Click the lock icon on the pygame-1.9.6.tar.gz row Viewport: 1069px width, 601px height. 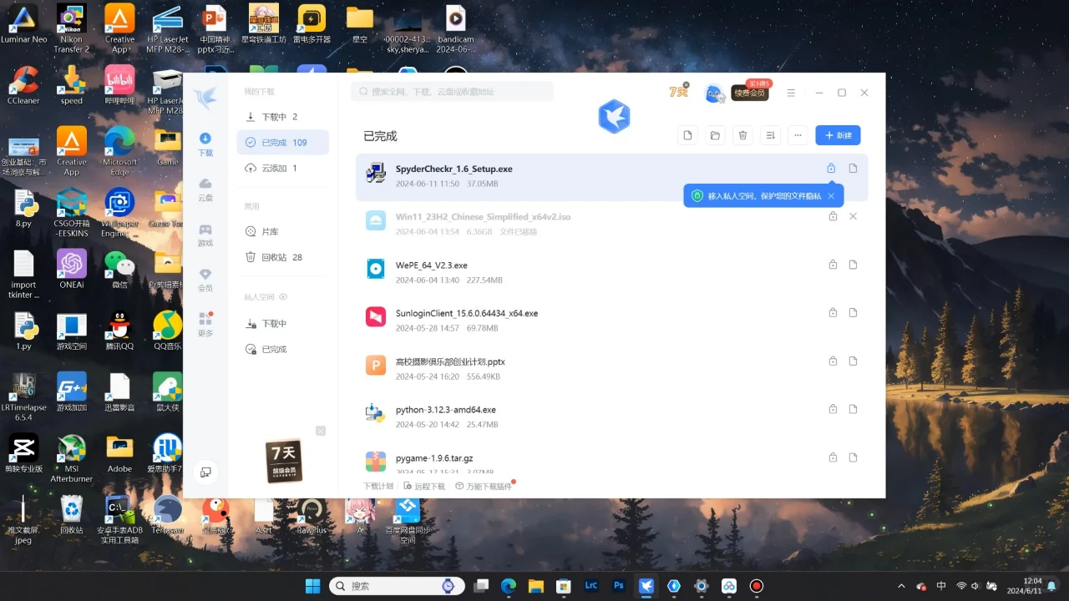tap(833, 457)
